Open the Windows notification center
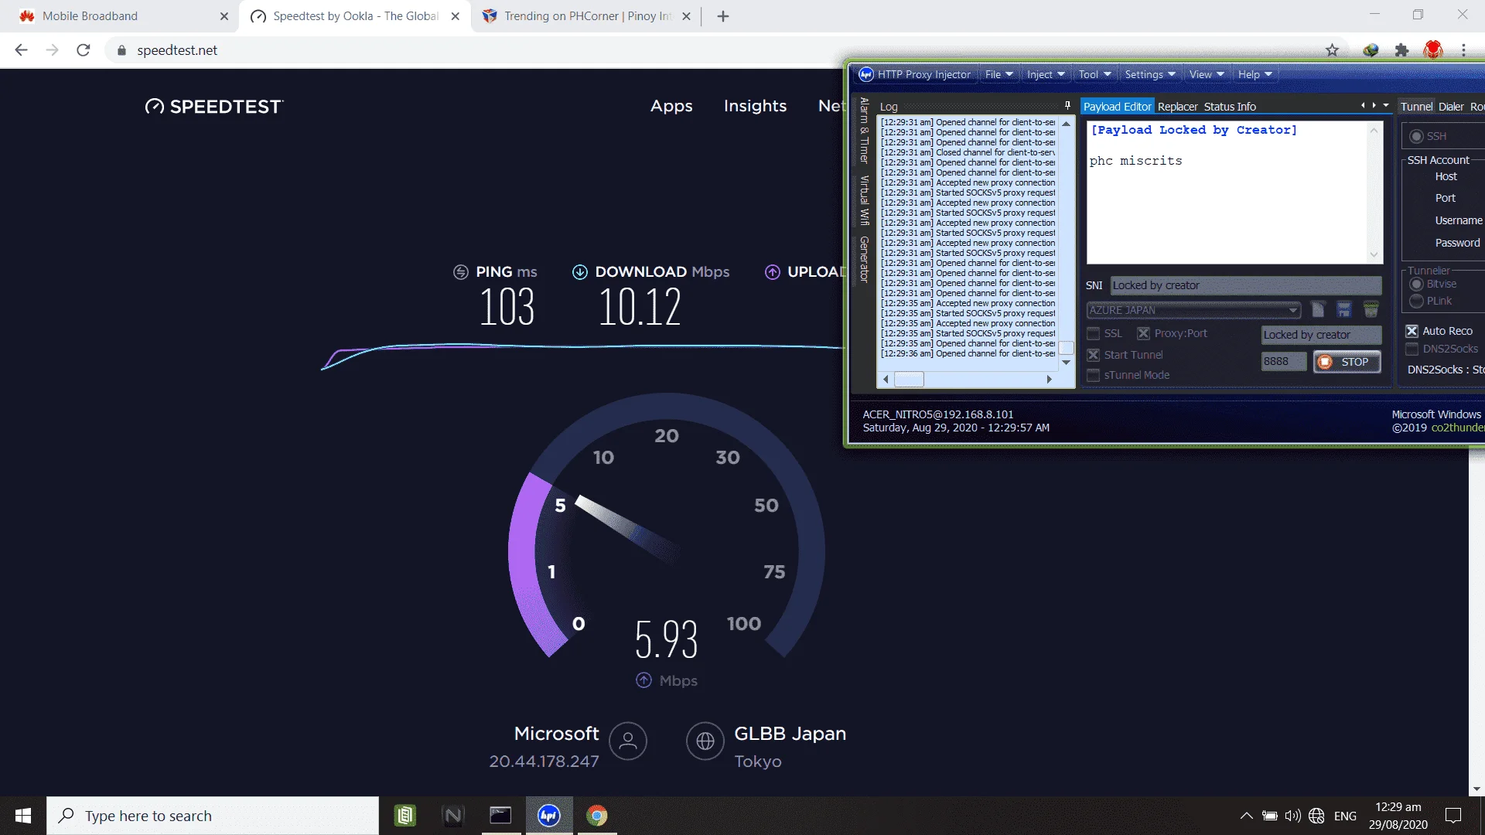Screen dimensions: 1485x835 click(x=1453, y=816)
